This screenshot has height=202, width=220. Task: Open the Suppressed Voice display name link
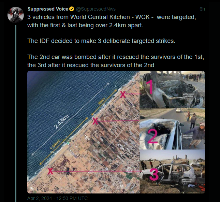click(48, 9)
